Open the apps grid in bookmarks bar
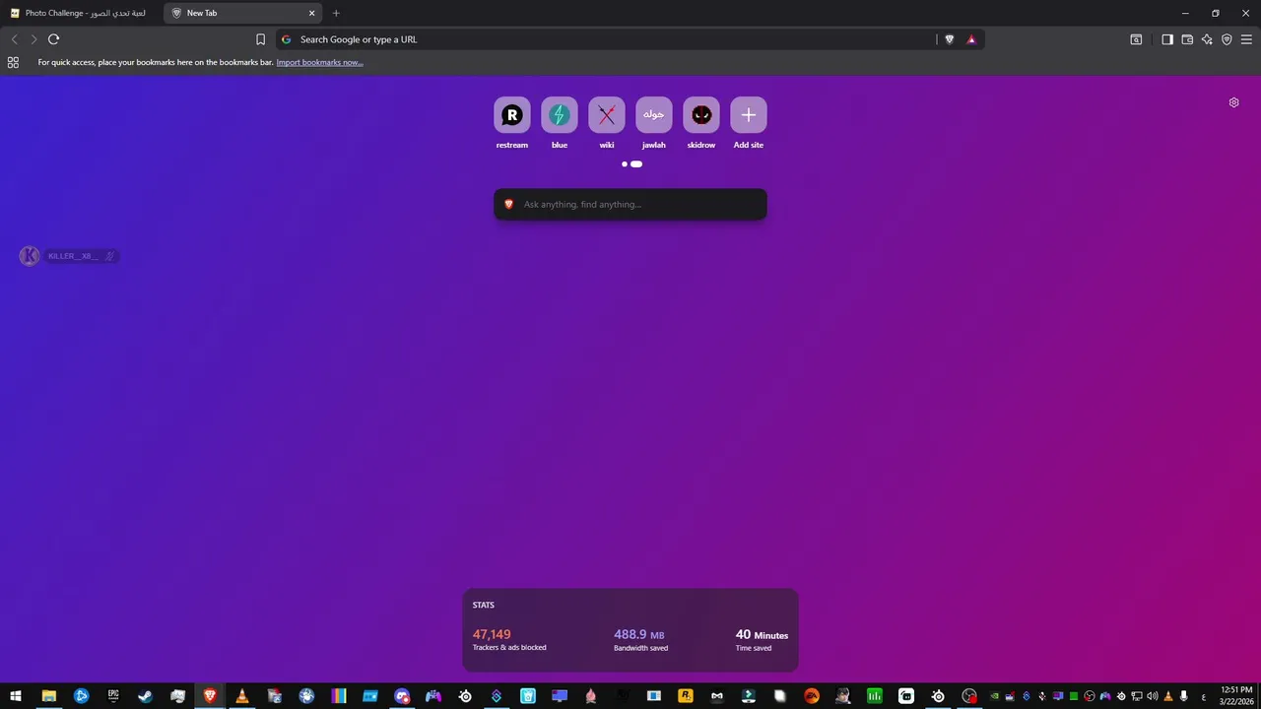The image size is (1261, 709). tap(13, 62)
